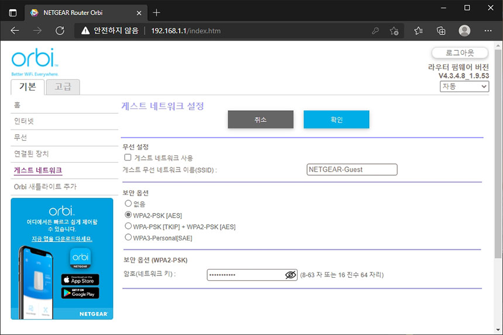
Task: Click the network key password field
Action: pos(252,275)
